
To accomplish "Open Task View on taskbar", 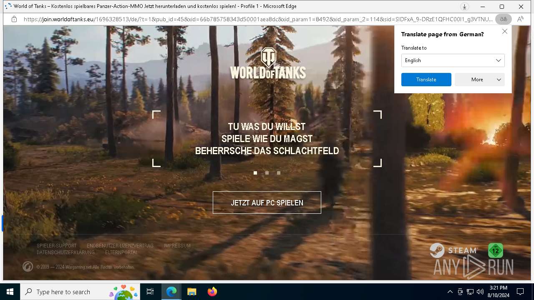I will (150, 292).
